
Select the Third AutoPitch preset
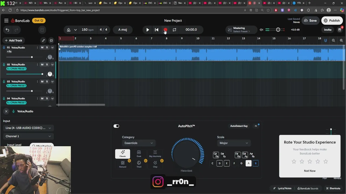(x=139, y=164)
